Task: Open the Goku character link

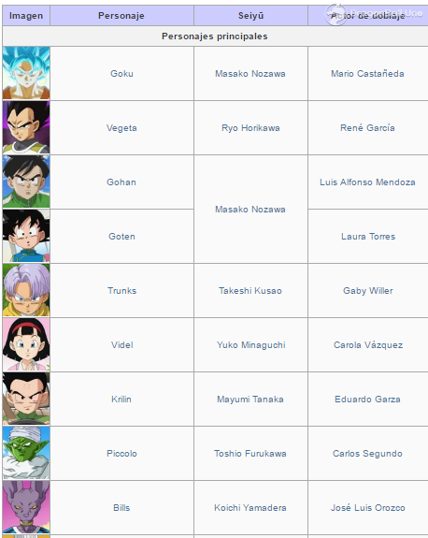Action: click(121, 73)
